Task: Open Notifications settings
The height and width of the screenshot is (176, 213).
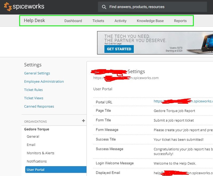Action: click(x=37, y=161)
